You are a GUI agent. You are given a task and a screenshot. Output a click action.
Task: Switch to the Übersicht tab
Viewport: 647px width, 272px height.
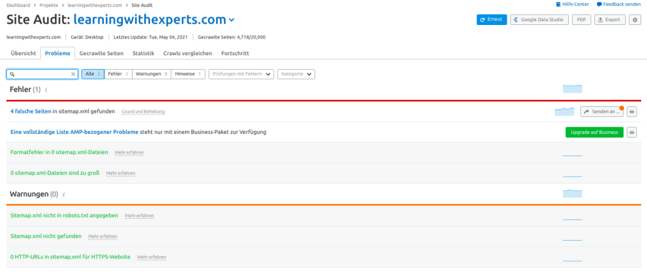(24, 53)
